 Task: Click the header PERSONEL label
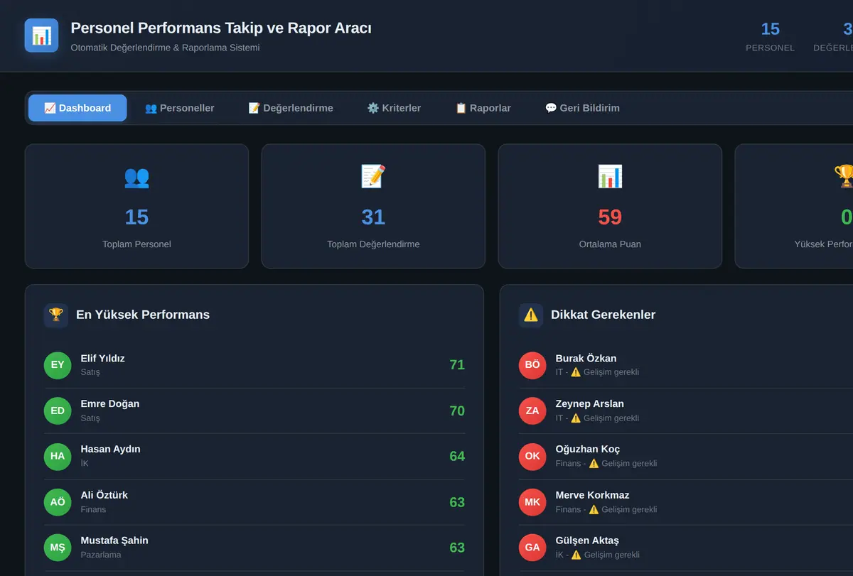click(771, 48)
